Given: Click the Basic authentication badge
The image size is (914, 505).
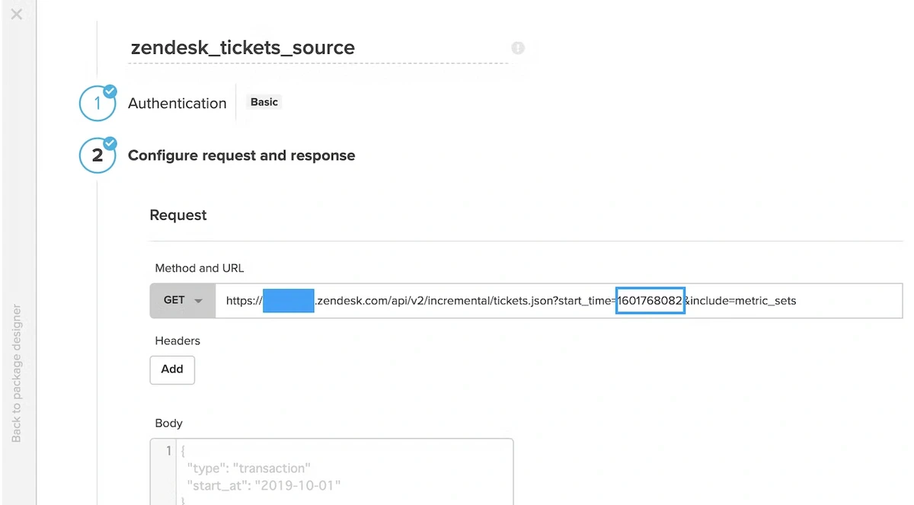Looking at the screenshot, I should click(x=264, y=102).
